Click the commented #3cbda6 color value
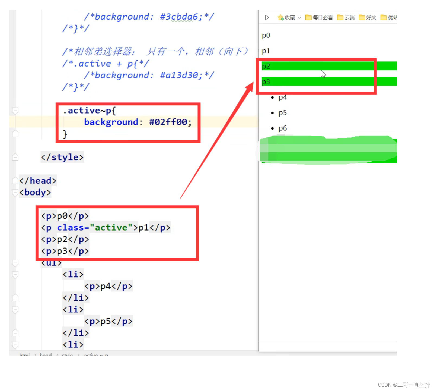The height and width of the screenshot is (390, 434). (x=179, y=17)
